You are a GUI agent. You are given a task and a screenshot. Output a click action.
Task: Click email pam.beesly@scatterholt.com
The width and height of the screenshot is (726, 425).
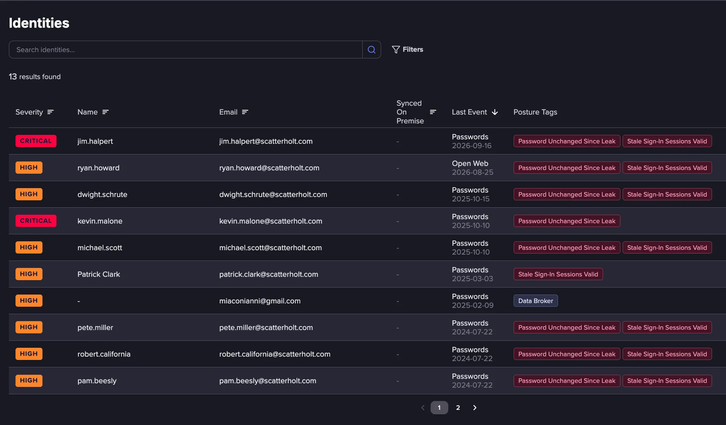(268, 381)
